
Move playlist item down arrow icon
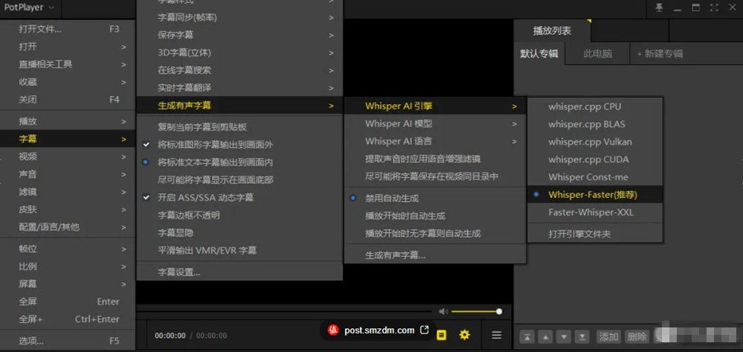(x=564, y=337)
